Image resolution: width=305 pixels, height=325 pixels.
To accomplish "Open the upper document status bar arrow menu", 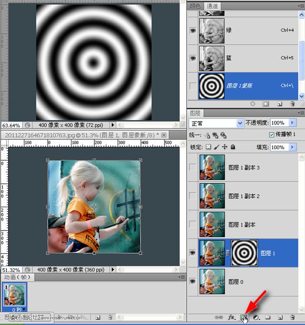I will click(112, 125).
